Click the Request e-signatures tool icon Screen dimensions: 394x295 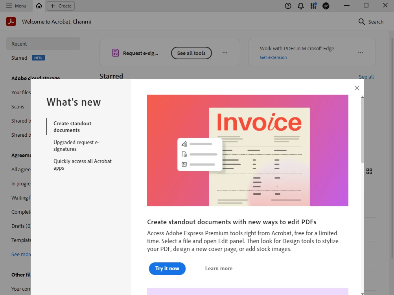(115, 53)
